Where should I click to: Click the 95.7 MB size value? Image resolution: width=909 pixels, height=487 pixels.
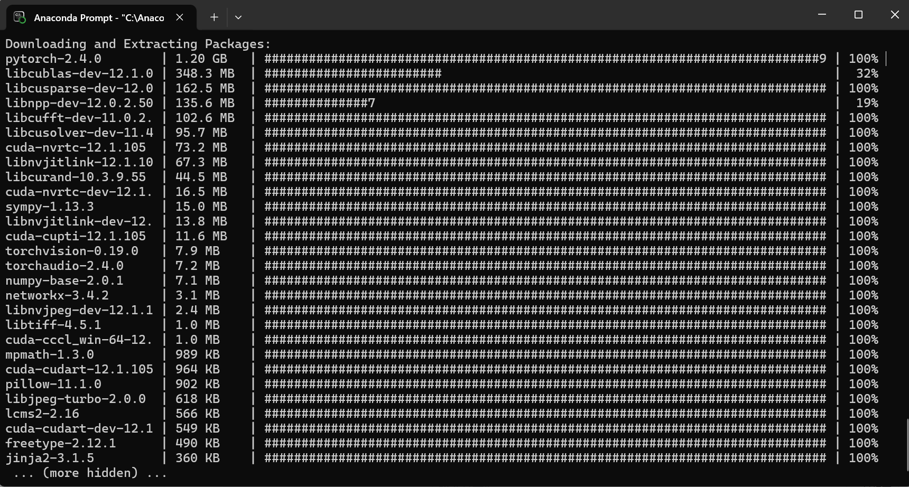point(201,133)
